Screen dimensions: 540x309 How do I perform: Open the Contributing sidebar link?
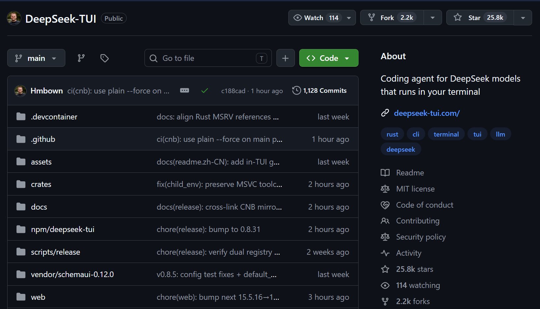[418, 221]
